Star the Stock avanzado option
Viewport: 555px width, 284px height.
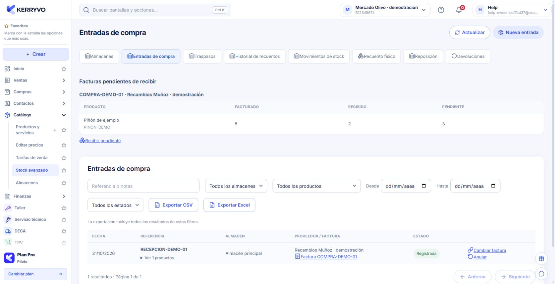pos(64,170)
